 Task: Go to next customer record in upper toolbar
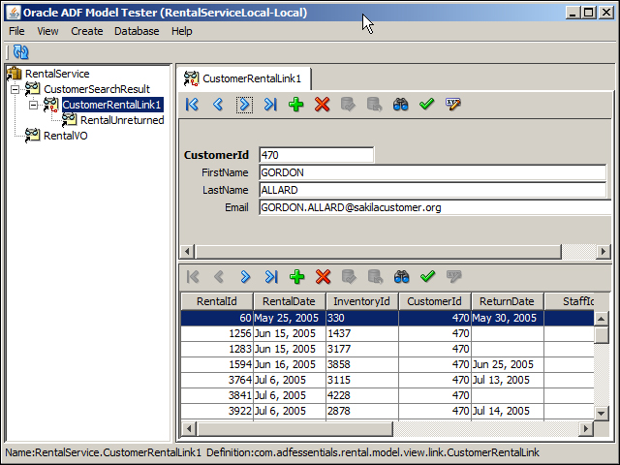click(244, 105)
